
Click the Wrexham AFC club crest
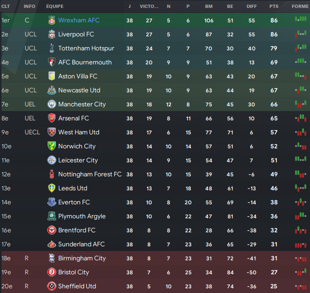(52, 20)
